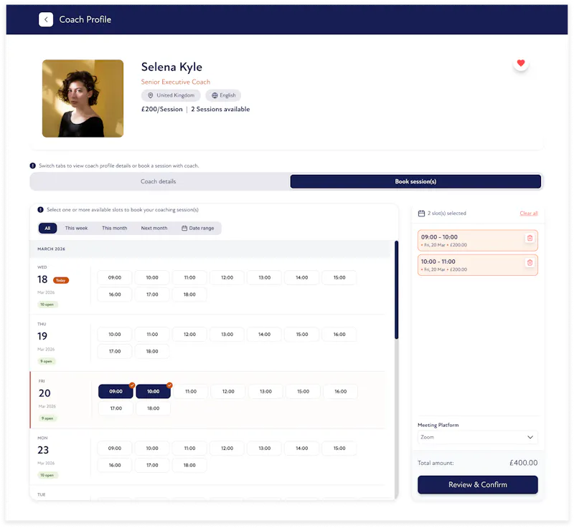574x528 pixels.
Task: Select 12:00 slot on Wed 18
Action: [227, 278]
